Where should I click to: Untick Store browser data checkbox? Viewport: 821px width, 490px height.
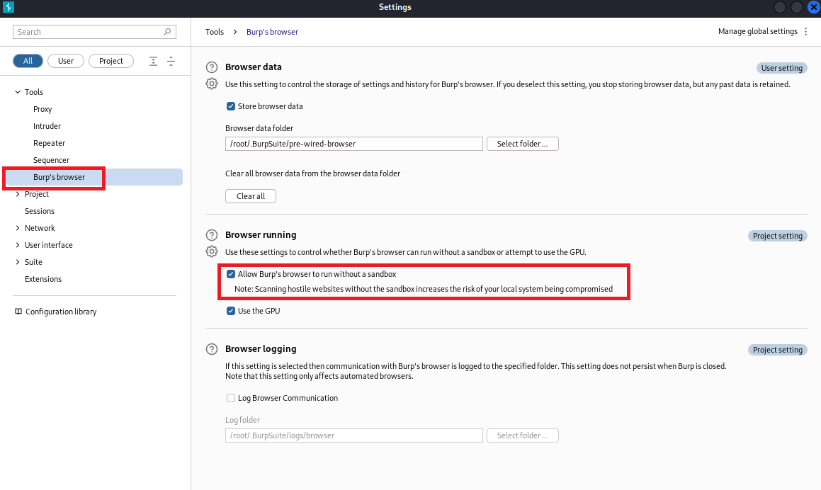(230, 106)
